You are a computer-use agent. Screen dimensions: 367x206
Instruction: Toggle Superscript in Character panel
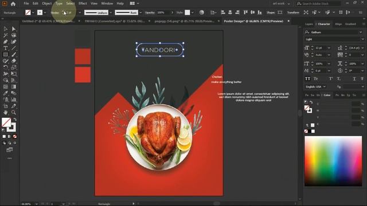pyautogui.click(x=331, y=79)
